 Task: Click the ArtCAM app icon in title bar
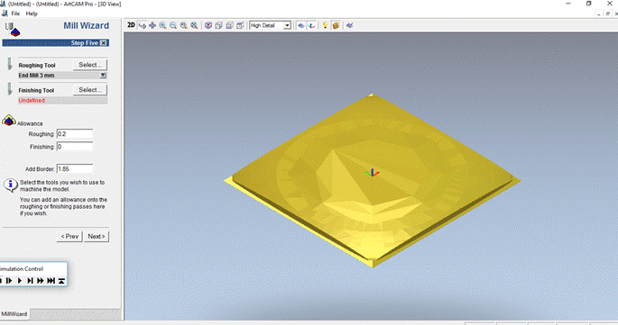point(3,4)
